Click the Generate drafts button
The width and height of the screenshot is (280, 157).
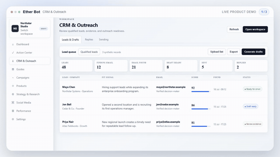[253, 52]
